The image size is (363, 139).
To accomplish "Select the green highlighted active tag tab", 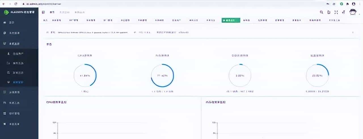I will pyautogui.click(x=231, y=20).
